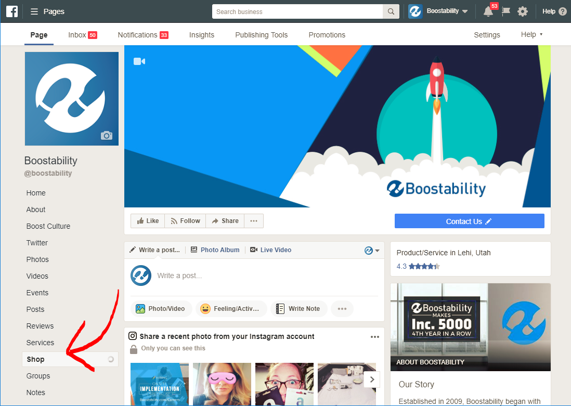The width and height of the screenshot is (571, 406).
Task: Open the Promotions tab
Action: [327, 35]
